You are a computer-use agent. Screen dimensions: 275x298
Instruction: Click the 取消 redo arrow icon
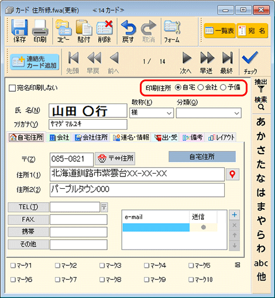(x=149, y=27)
